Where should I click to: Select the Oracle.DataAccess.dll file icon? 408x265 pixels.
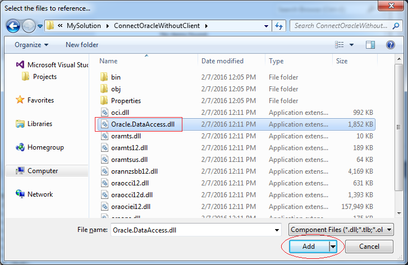(104, 124)
